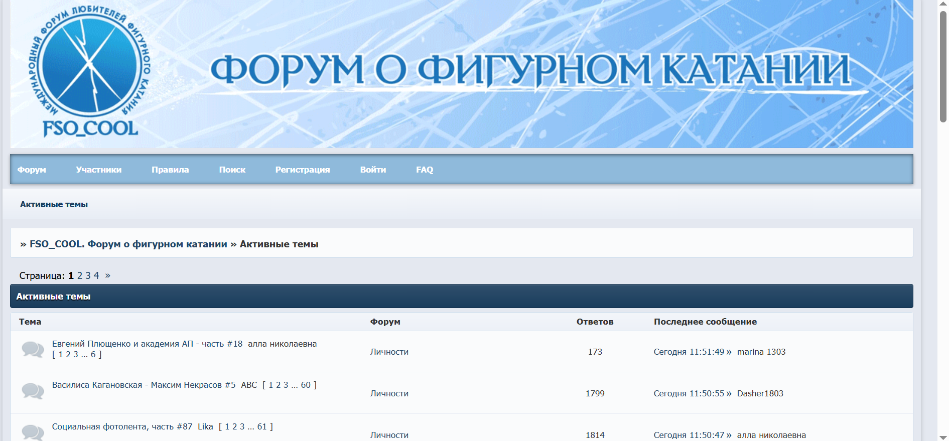Open topic Василиса Кагановская - Максим Некрасов #5
The height and width of the screenshot is (441, 949).
coord(144,385)
